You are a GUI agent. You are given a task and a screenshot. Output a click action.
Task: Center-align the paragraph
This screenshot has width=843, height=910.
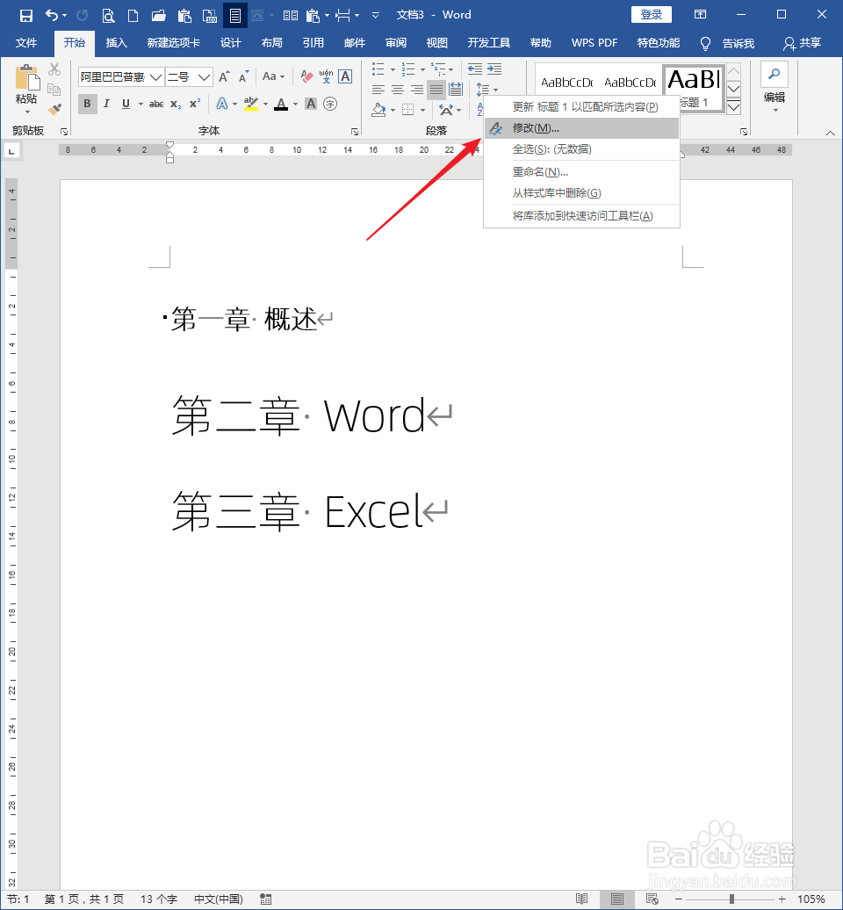tap(398, 90)
